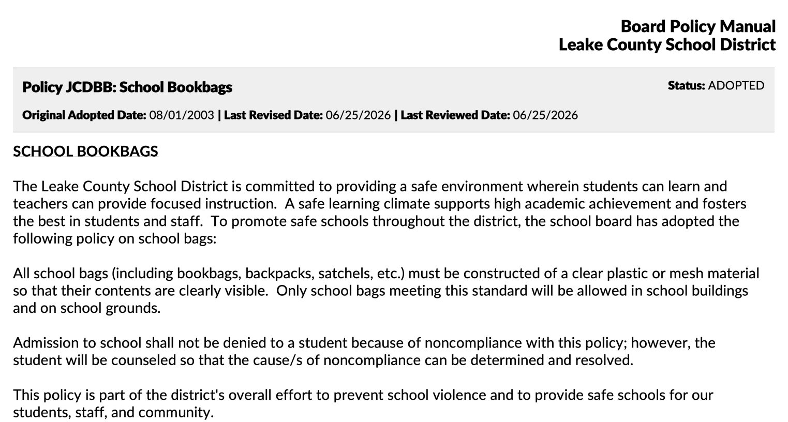Click the text 'students, staff, and community.'
This screenshot has width=788, height=422.
[x=113, y=413]
